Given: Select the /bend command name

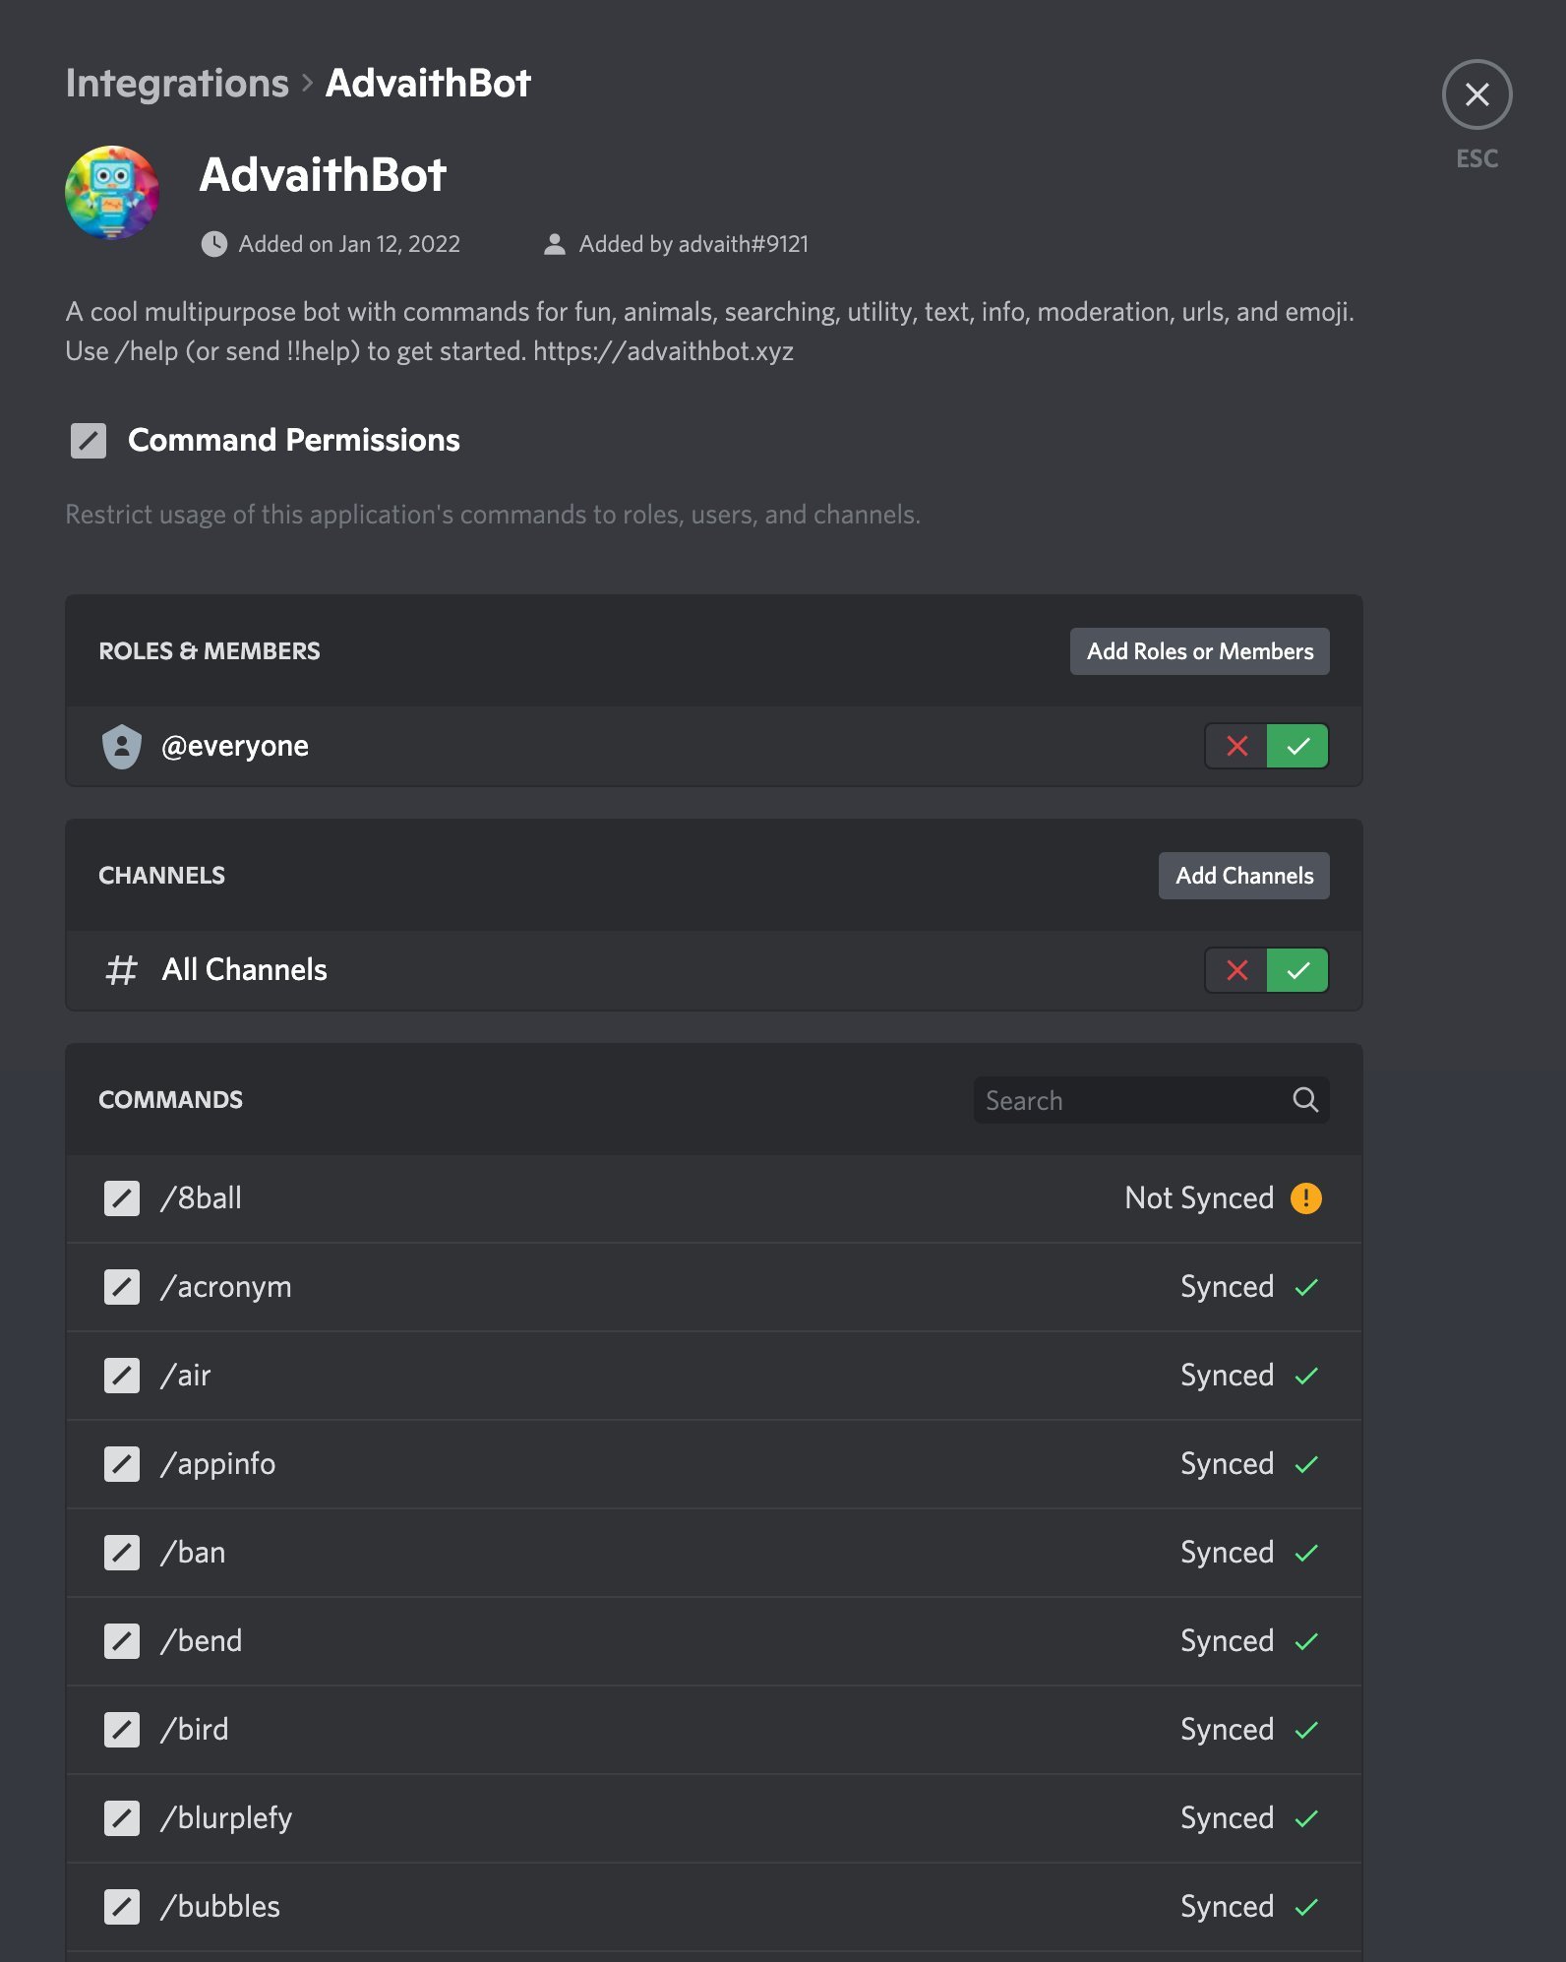Looking at the screenshot, I should pyautogui.click(x=202, y=1641).
